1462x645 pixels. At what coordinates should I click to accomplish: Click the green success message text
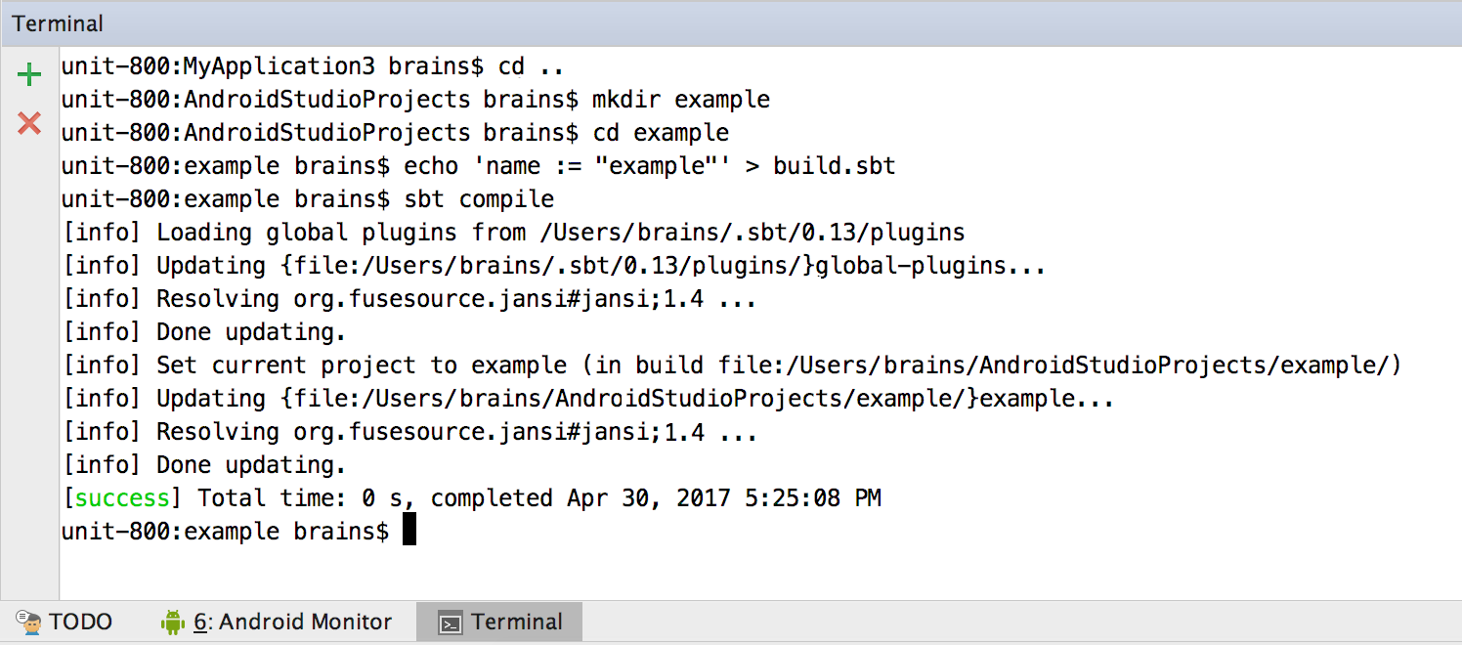click(x=120, y=497)
